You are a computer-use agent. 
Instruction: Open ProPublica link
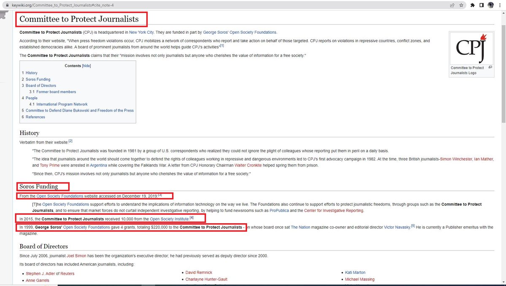coord(280,211)
